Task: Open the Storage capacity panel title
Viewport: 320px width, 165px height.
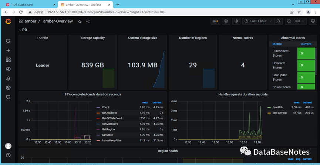Action: (92, 38)
